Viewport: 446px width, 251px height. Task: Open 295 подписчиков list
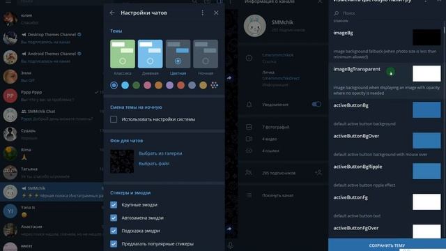point(279,173)
